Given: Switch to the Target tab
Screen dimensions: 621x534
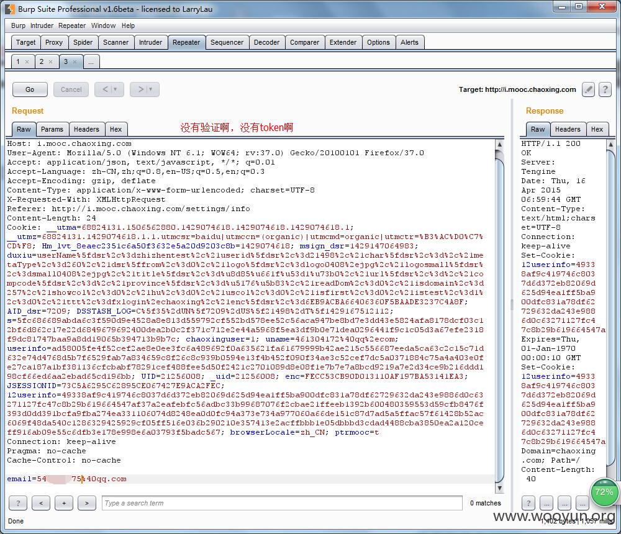Looking at the screenshot, I should [25, 42].
